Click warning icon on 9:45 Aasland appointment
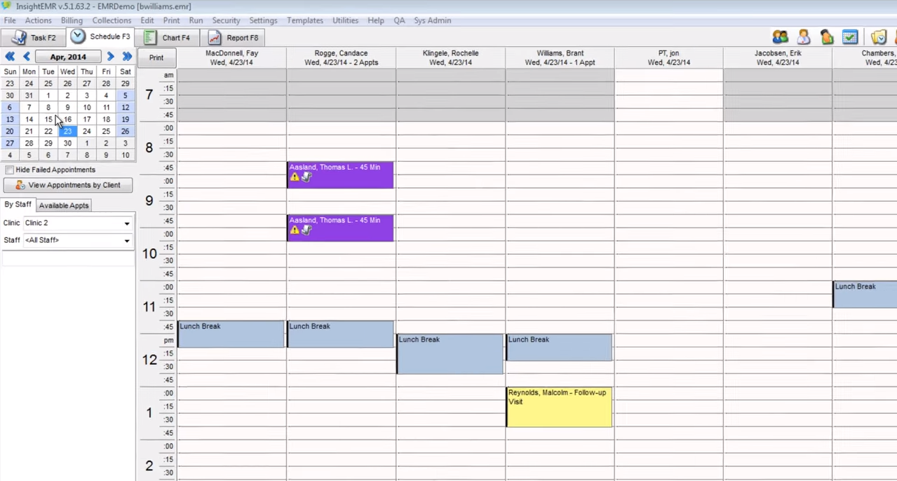This screenshot has width=897, height=481. (295, 230)
